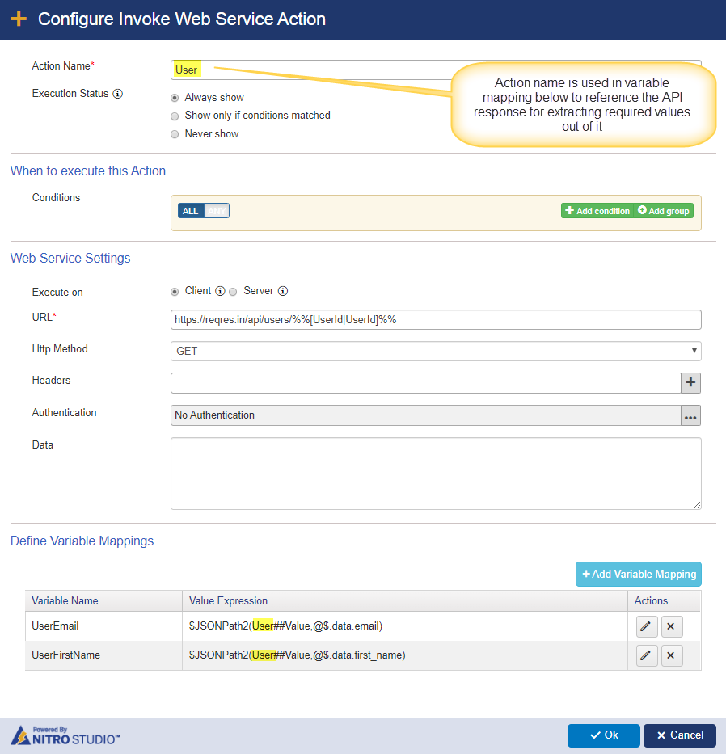Click the Execution Status info icon
This screenshot has width=726, height=754.
pyautogui.click(x=118, y=94)
